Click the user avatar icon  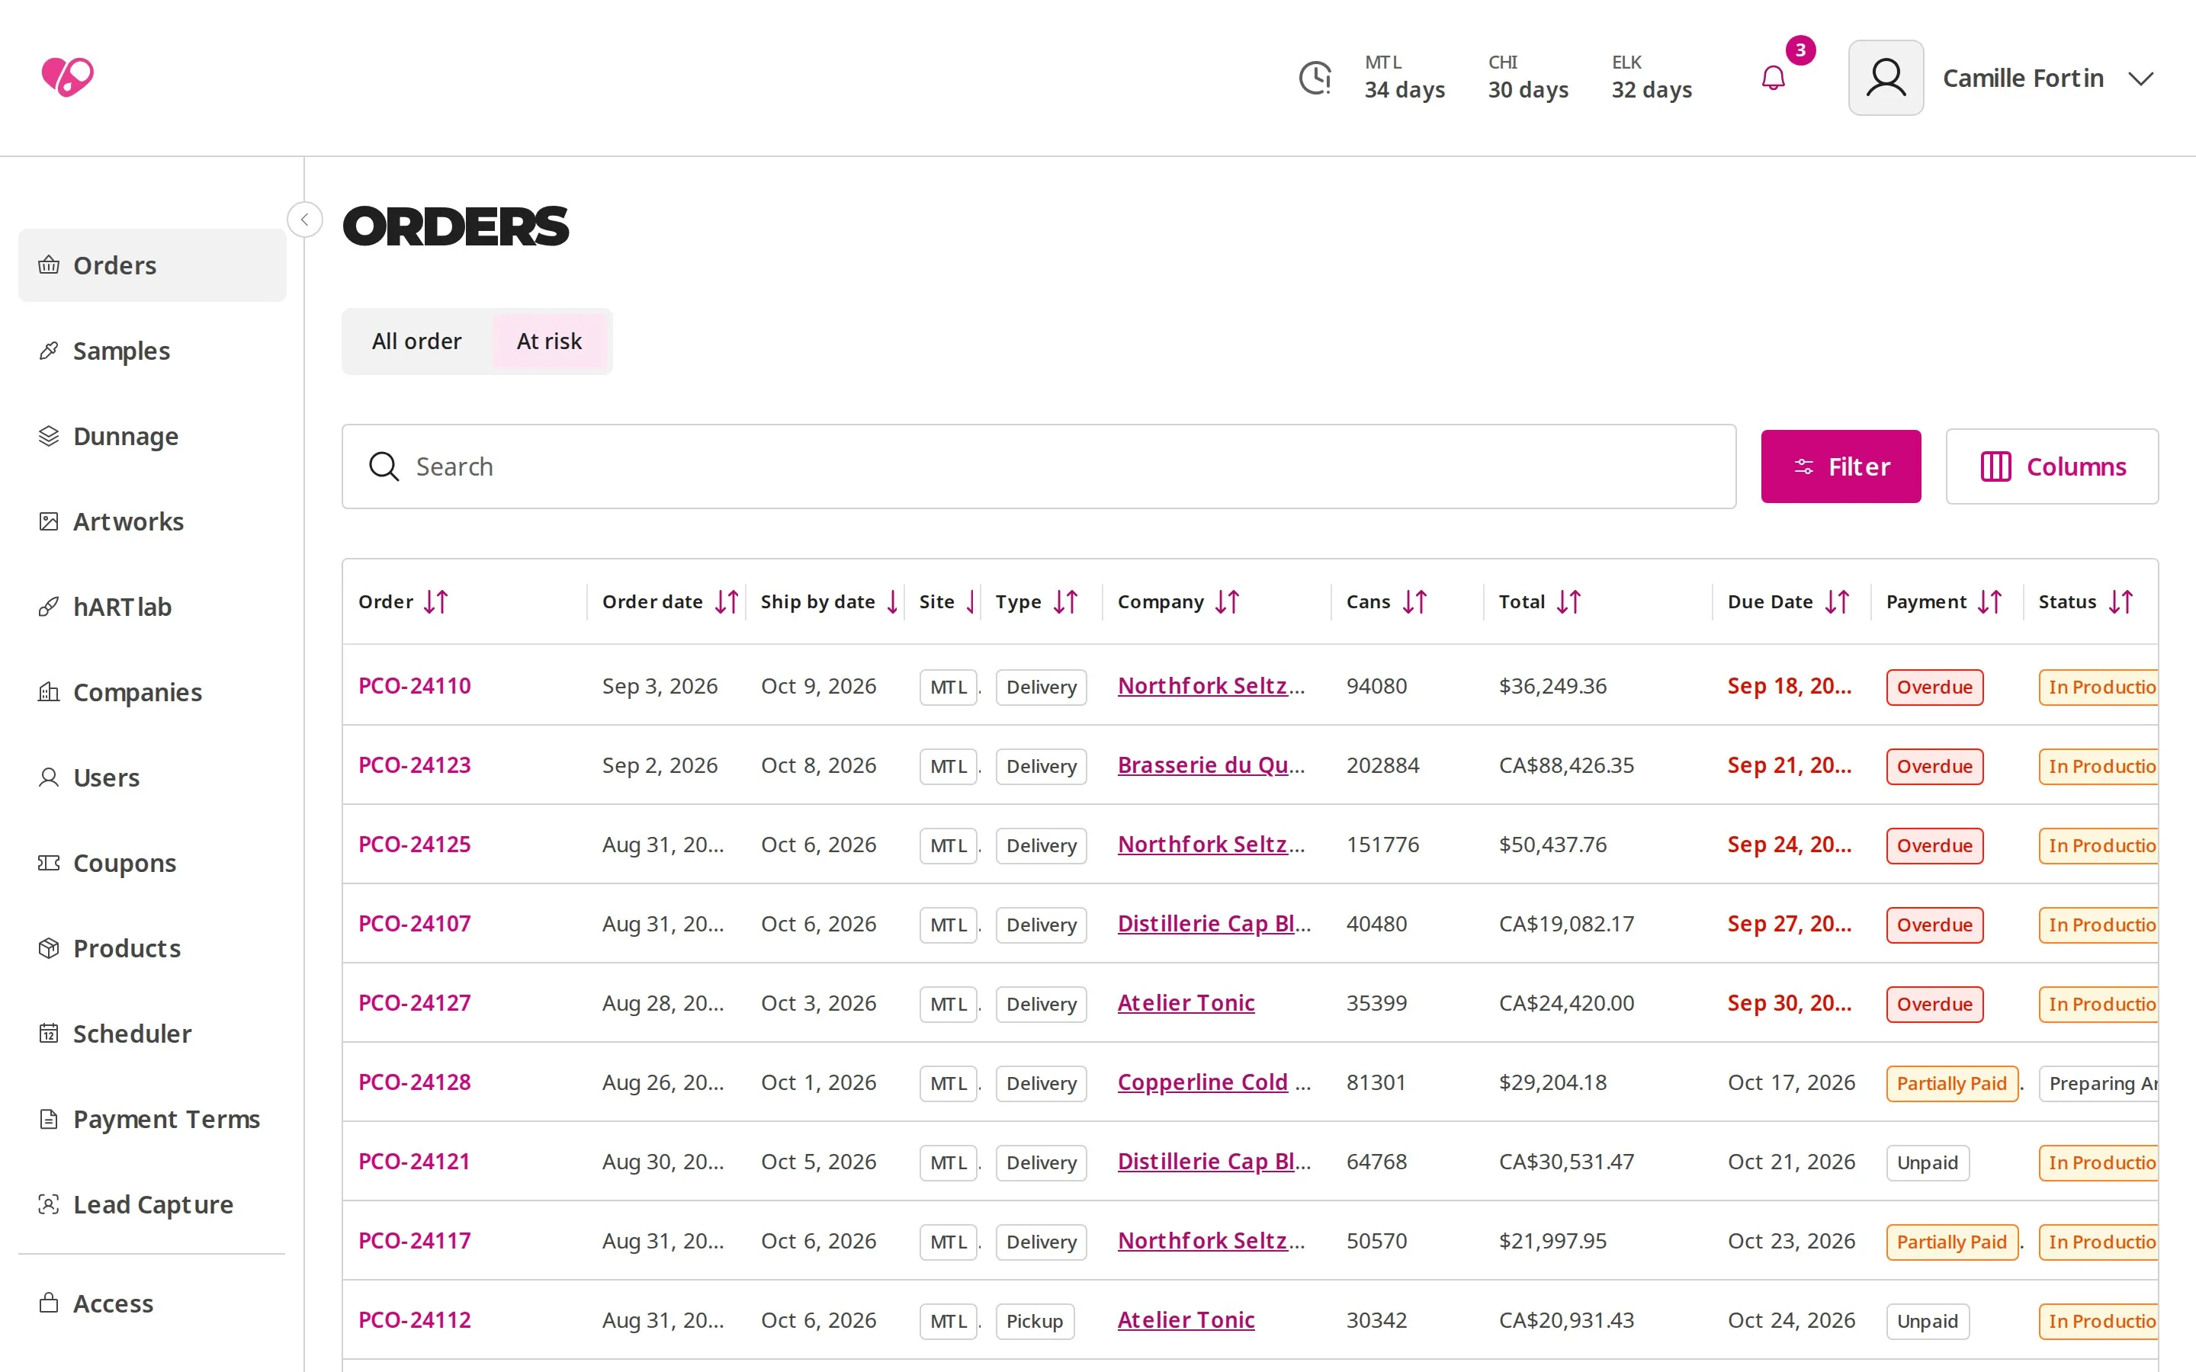[1886, 78]
